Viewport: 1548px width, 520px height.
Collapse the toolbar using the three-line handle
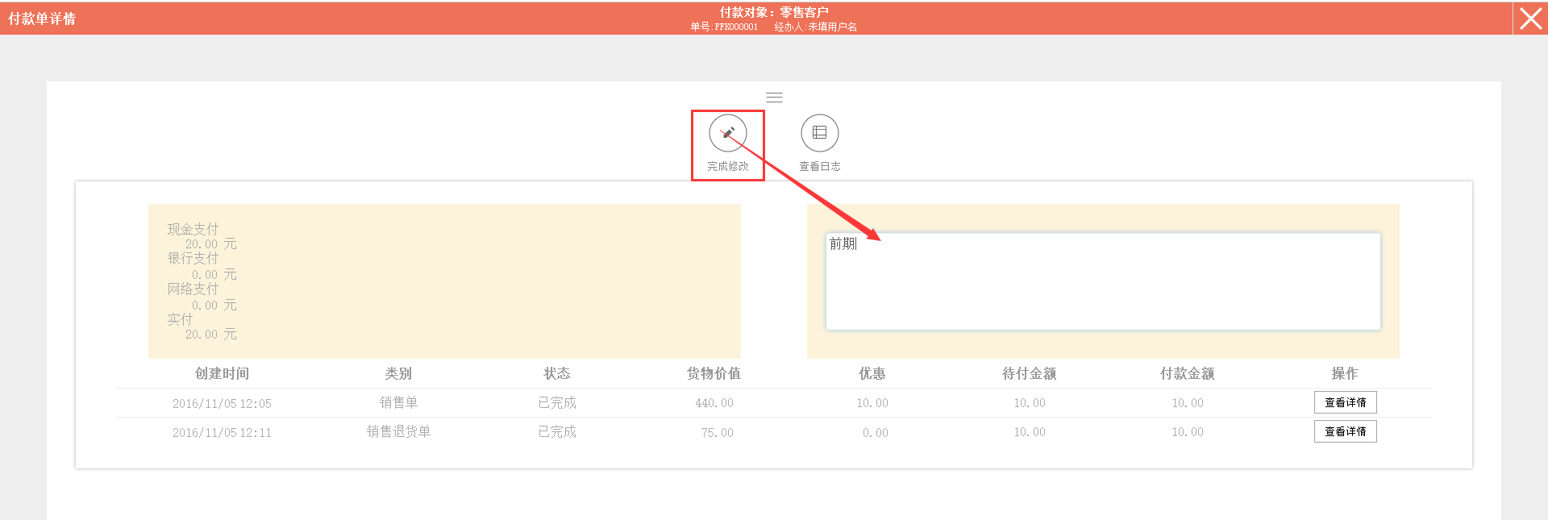coord(774,98)
